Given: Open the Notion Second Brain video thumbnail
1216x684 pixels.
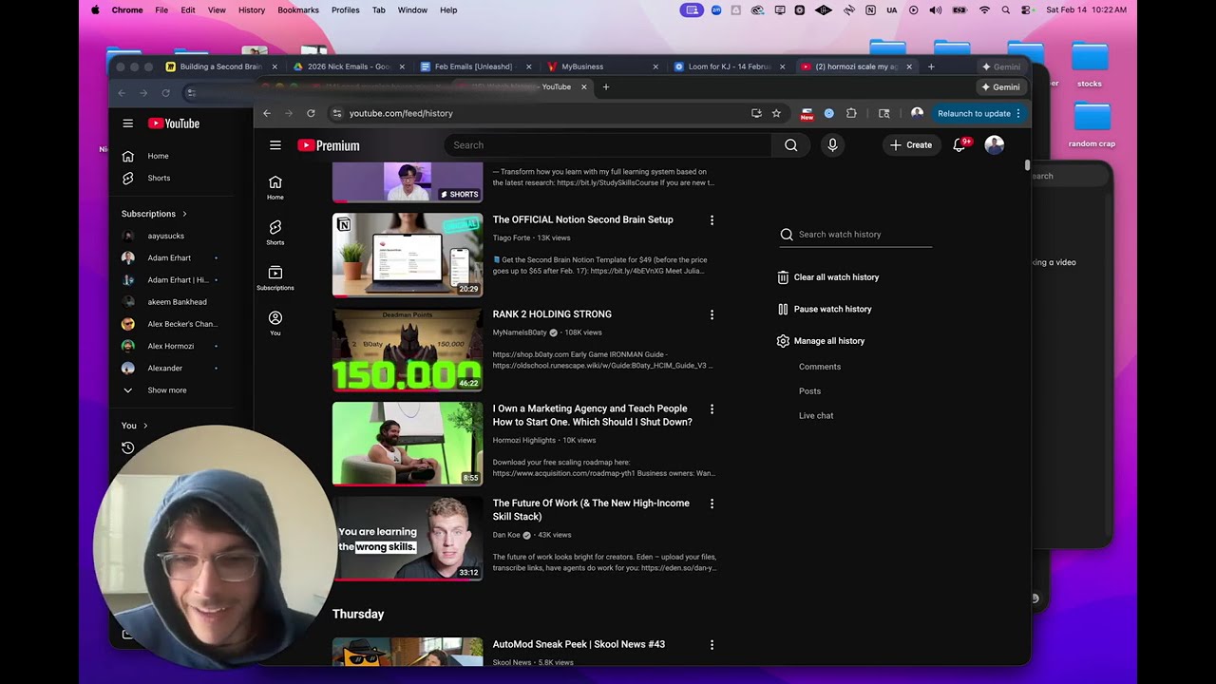Looking at the screenshot, I should coord(408,255).
